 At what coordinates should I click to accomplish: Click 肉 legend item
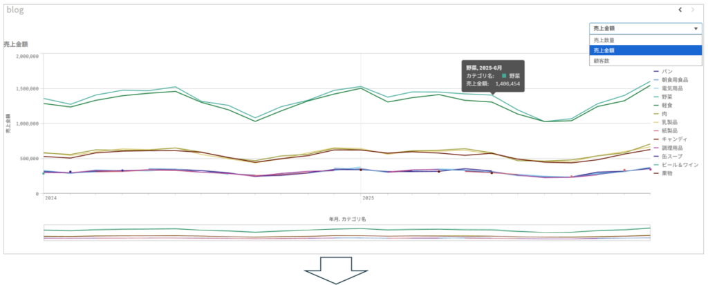[664, 115]
